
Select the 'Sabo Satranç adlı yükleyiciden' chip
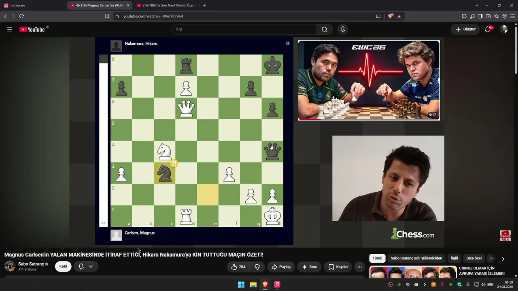416,258
